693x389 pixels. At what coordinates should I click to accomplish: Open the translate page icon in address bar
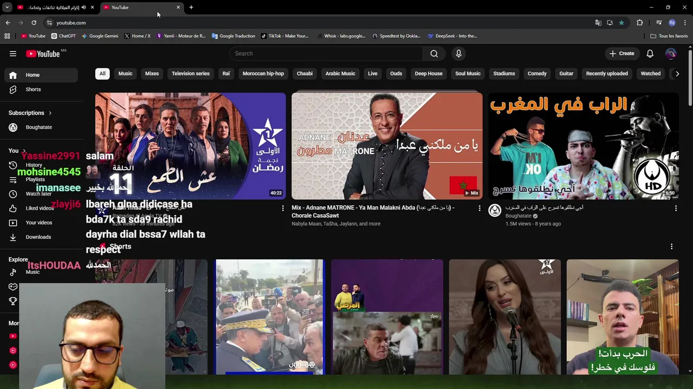[598, 23]
